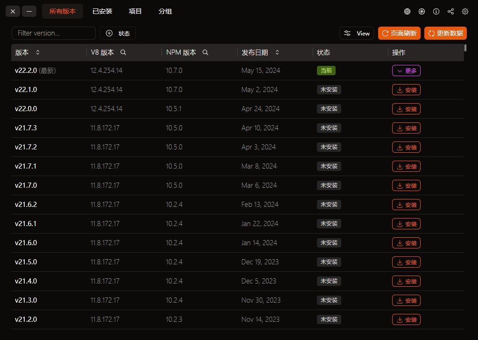
Task: Expand the 更多 dropdown for v22.2.0
Action: click(406, 70)
